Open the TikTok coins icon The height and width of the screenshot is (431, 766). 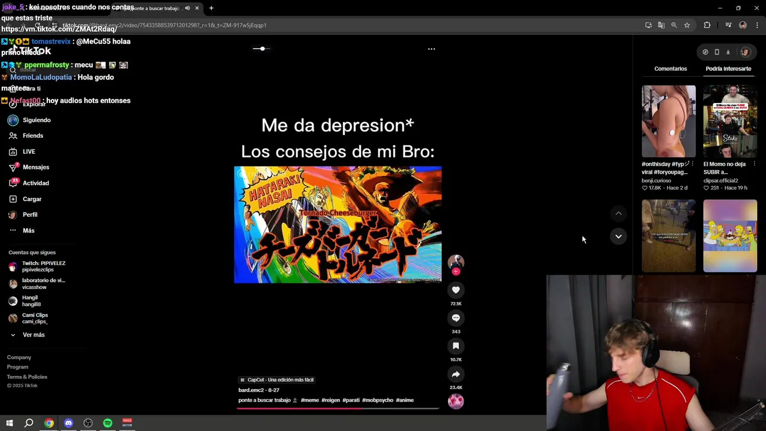(705, 52)
